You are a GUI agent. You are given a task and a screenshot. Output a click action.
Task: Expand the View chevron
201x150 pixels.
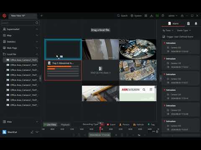pyautogui.click(x=37, y=122)
